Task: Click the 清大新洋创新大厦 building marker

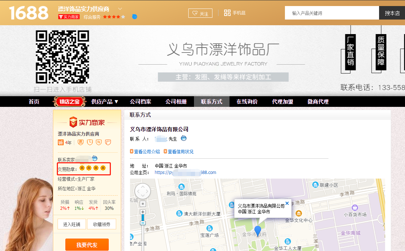Action: tap(179, 214)
